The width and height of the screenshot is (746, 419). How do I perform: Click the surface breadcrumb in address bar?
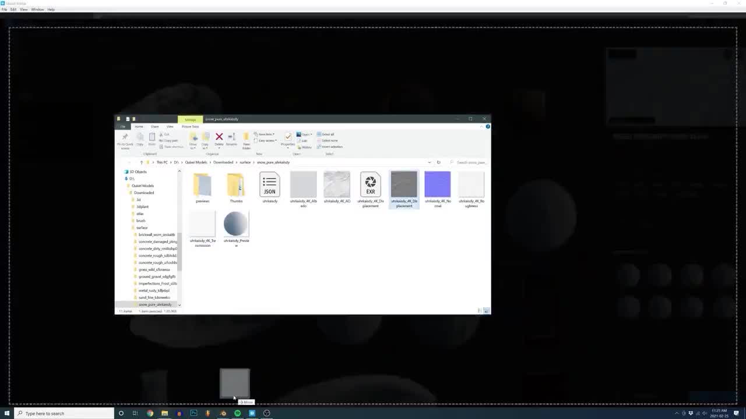point(245,162)
